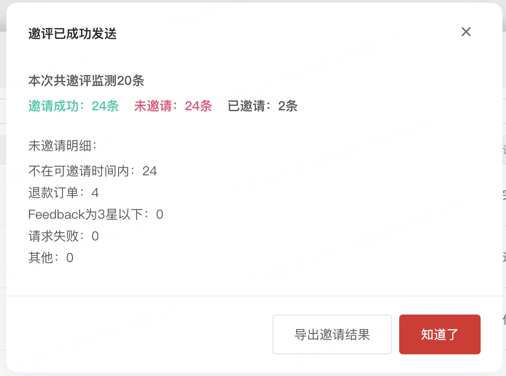506x376 pixels.
Task: Click the 退款订单:4 row
Action: coord(63,193)
